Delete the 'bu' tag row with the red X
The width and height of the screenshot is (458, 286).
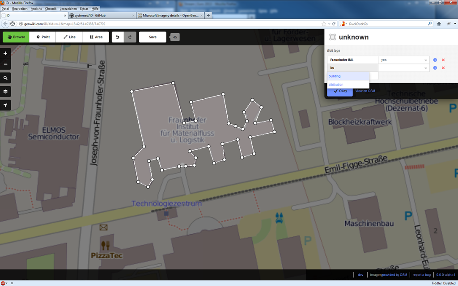pos(443,68)
